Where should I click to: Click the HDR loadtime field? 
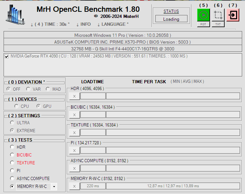click(x=93, y=96)
